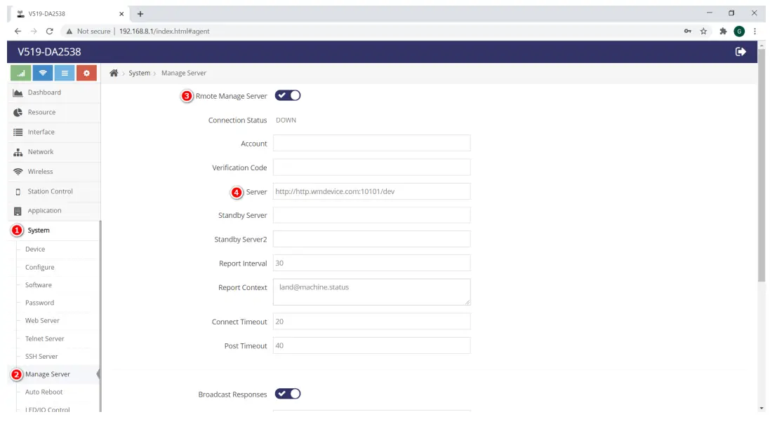Viewport: 770px width, 426px height.
Task: Select Web Server under System
Action: pos(42,320)
